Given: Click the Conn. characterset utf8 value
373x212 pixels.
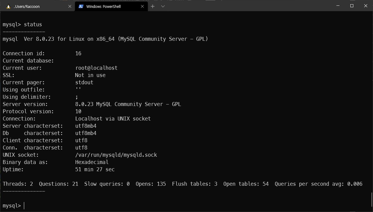Looking at the screenshot, I should click(x=81, y=148).
